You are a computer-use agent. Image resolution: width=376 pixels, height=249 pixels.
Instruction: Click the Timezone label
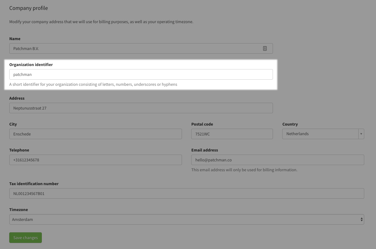tap(19, 210)
